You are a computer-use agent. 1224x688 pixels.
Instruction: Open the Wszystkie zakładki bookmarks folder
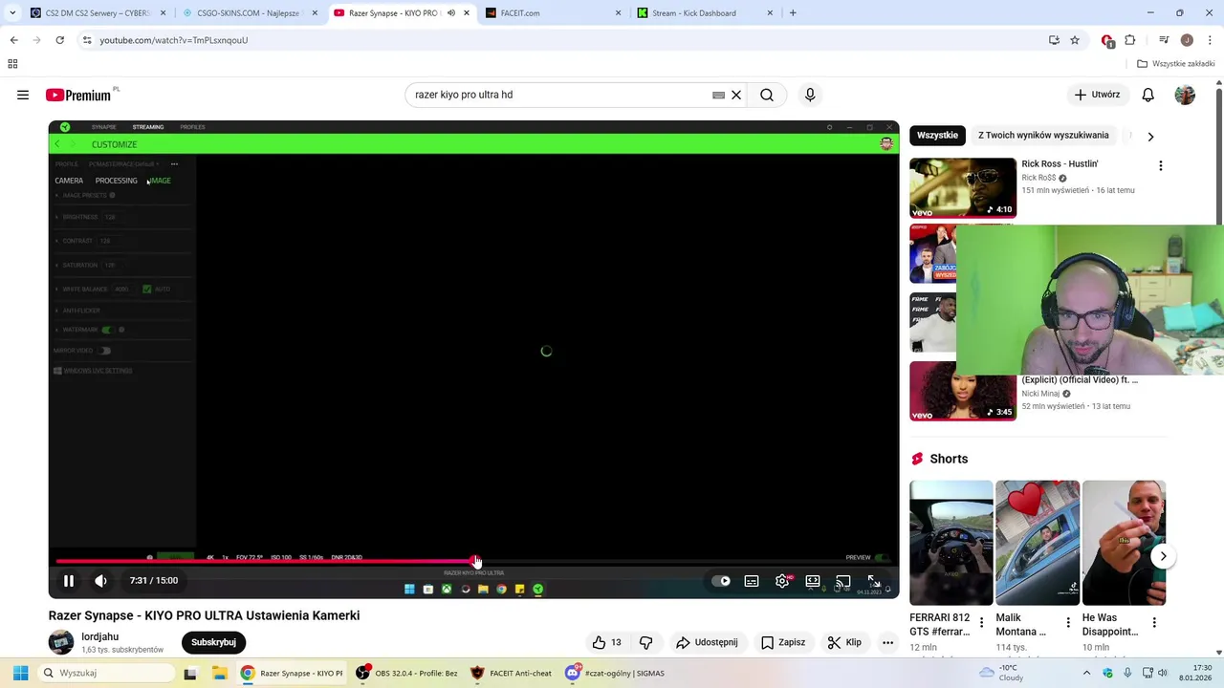[1176, 64]
